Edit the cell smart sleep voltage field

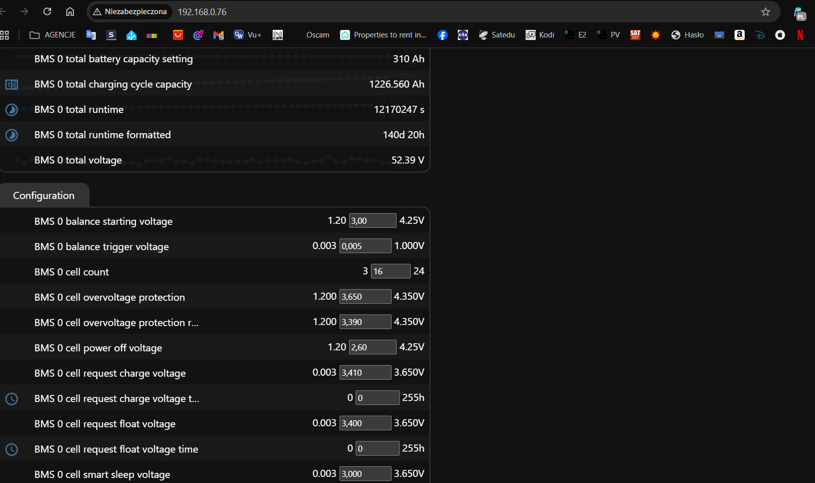coord(365,473)
